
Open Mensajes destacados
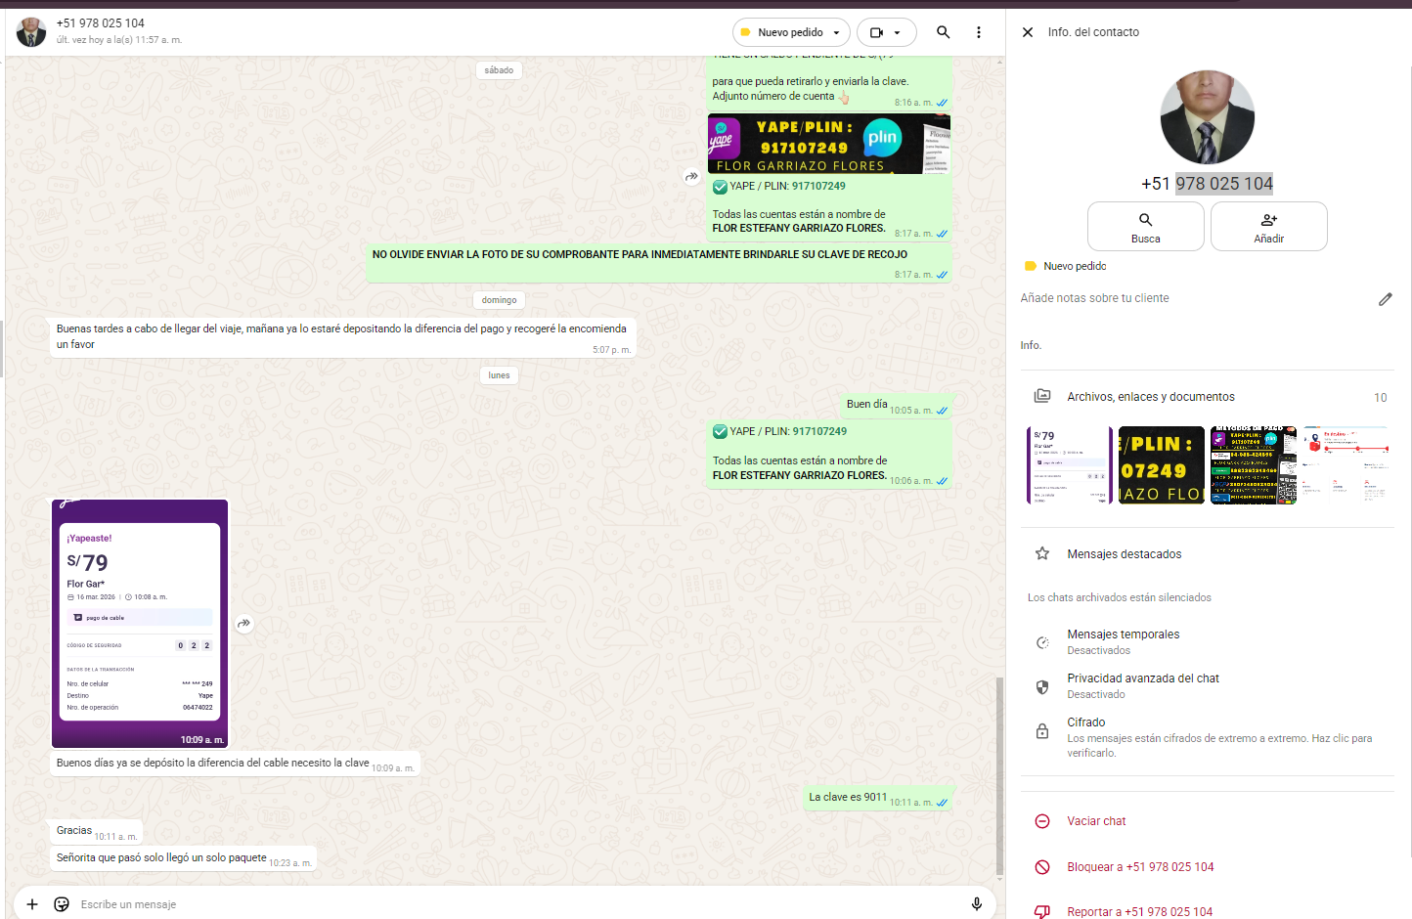(1124, 554)
